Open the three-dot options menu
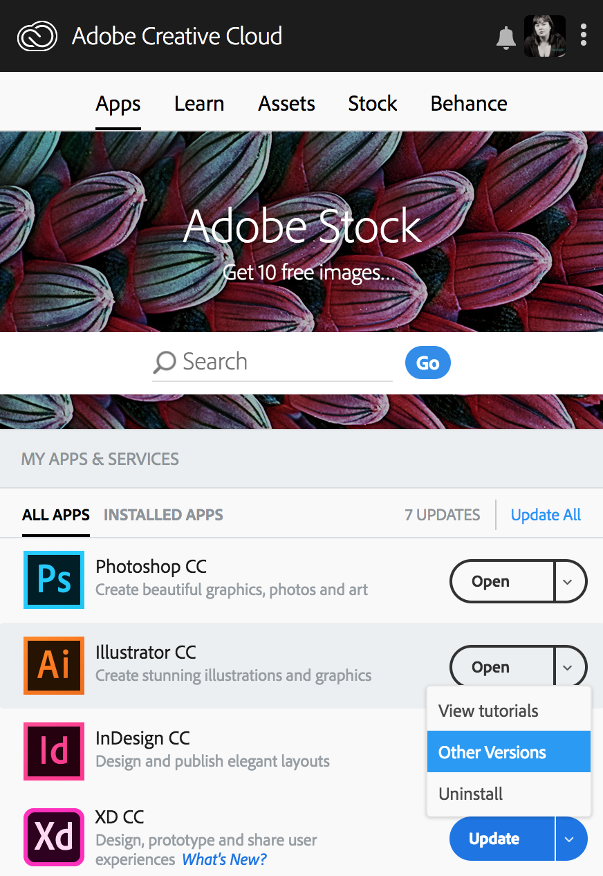This screenshot has height=876, width=603. (x=584, y=35)
